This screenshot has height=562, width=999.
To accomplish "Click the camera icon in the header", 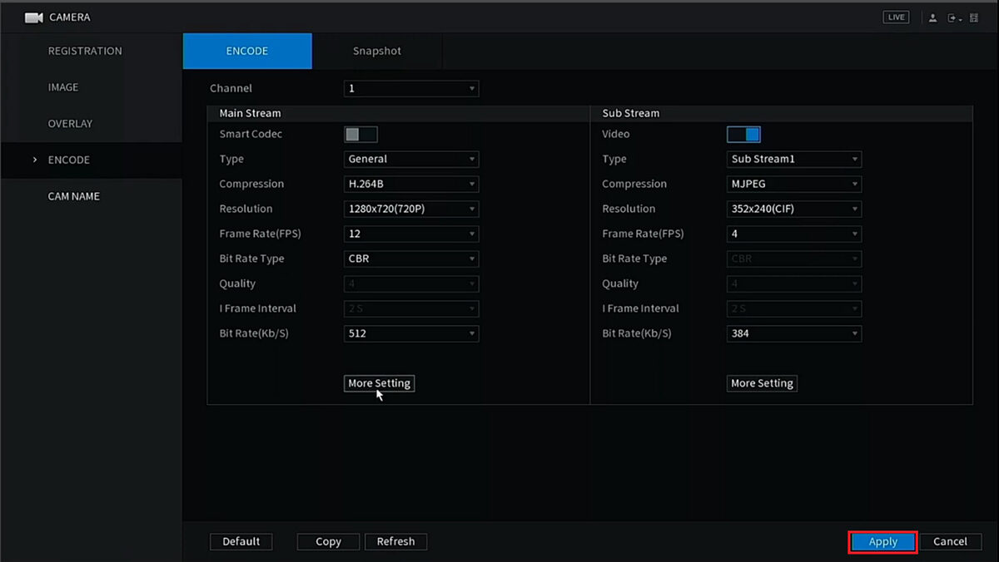I will pyautogui.click(x=33, y=17).
